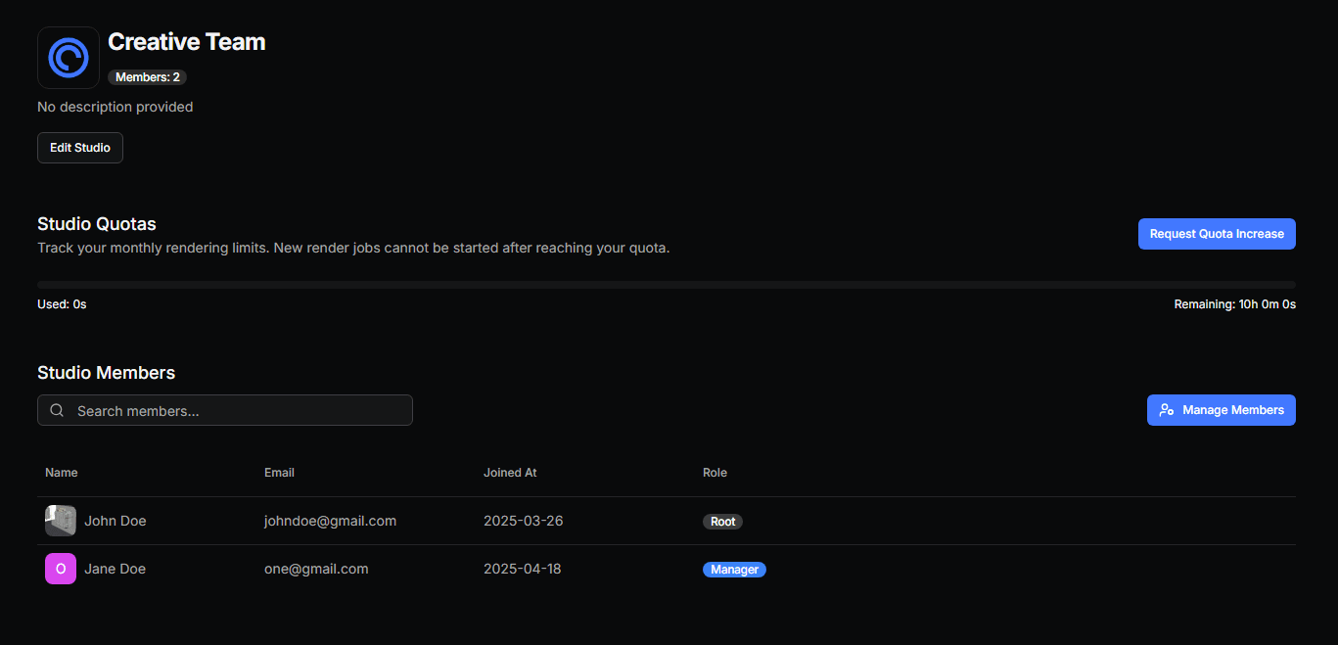Image resolution: width=1338 pixels, height=645 pixels.
Task: Click the Creative Team studio logo
Action: [x=69, y=58]
